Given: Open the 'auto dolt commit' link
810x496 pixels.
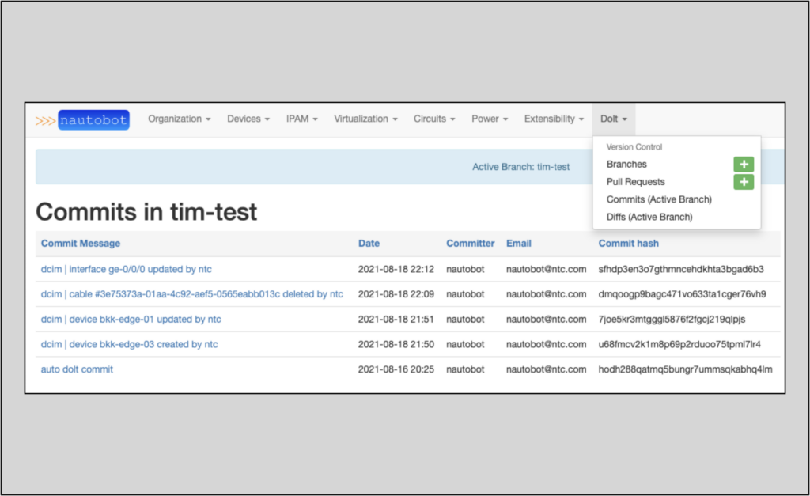Looking at the screenshot, I should tap(77, 369).
